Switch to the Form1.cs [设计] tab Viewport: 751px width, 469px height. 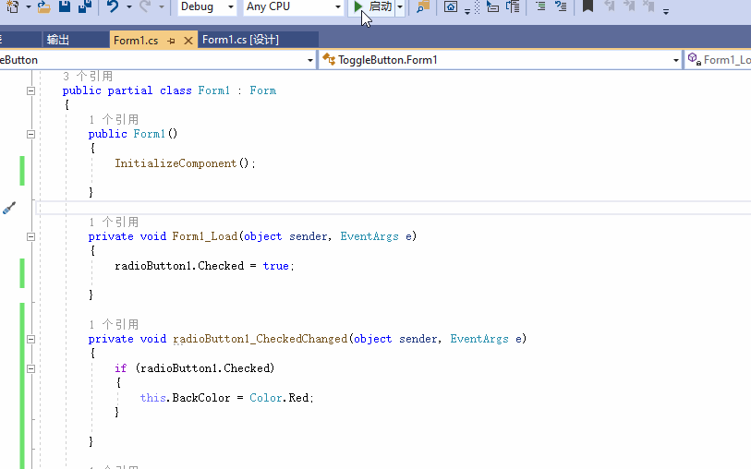point(240,40)
